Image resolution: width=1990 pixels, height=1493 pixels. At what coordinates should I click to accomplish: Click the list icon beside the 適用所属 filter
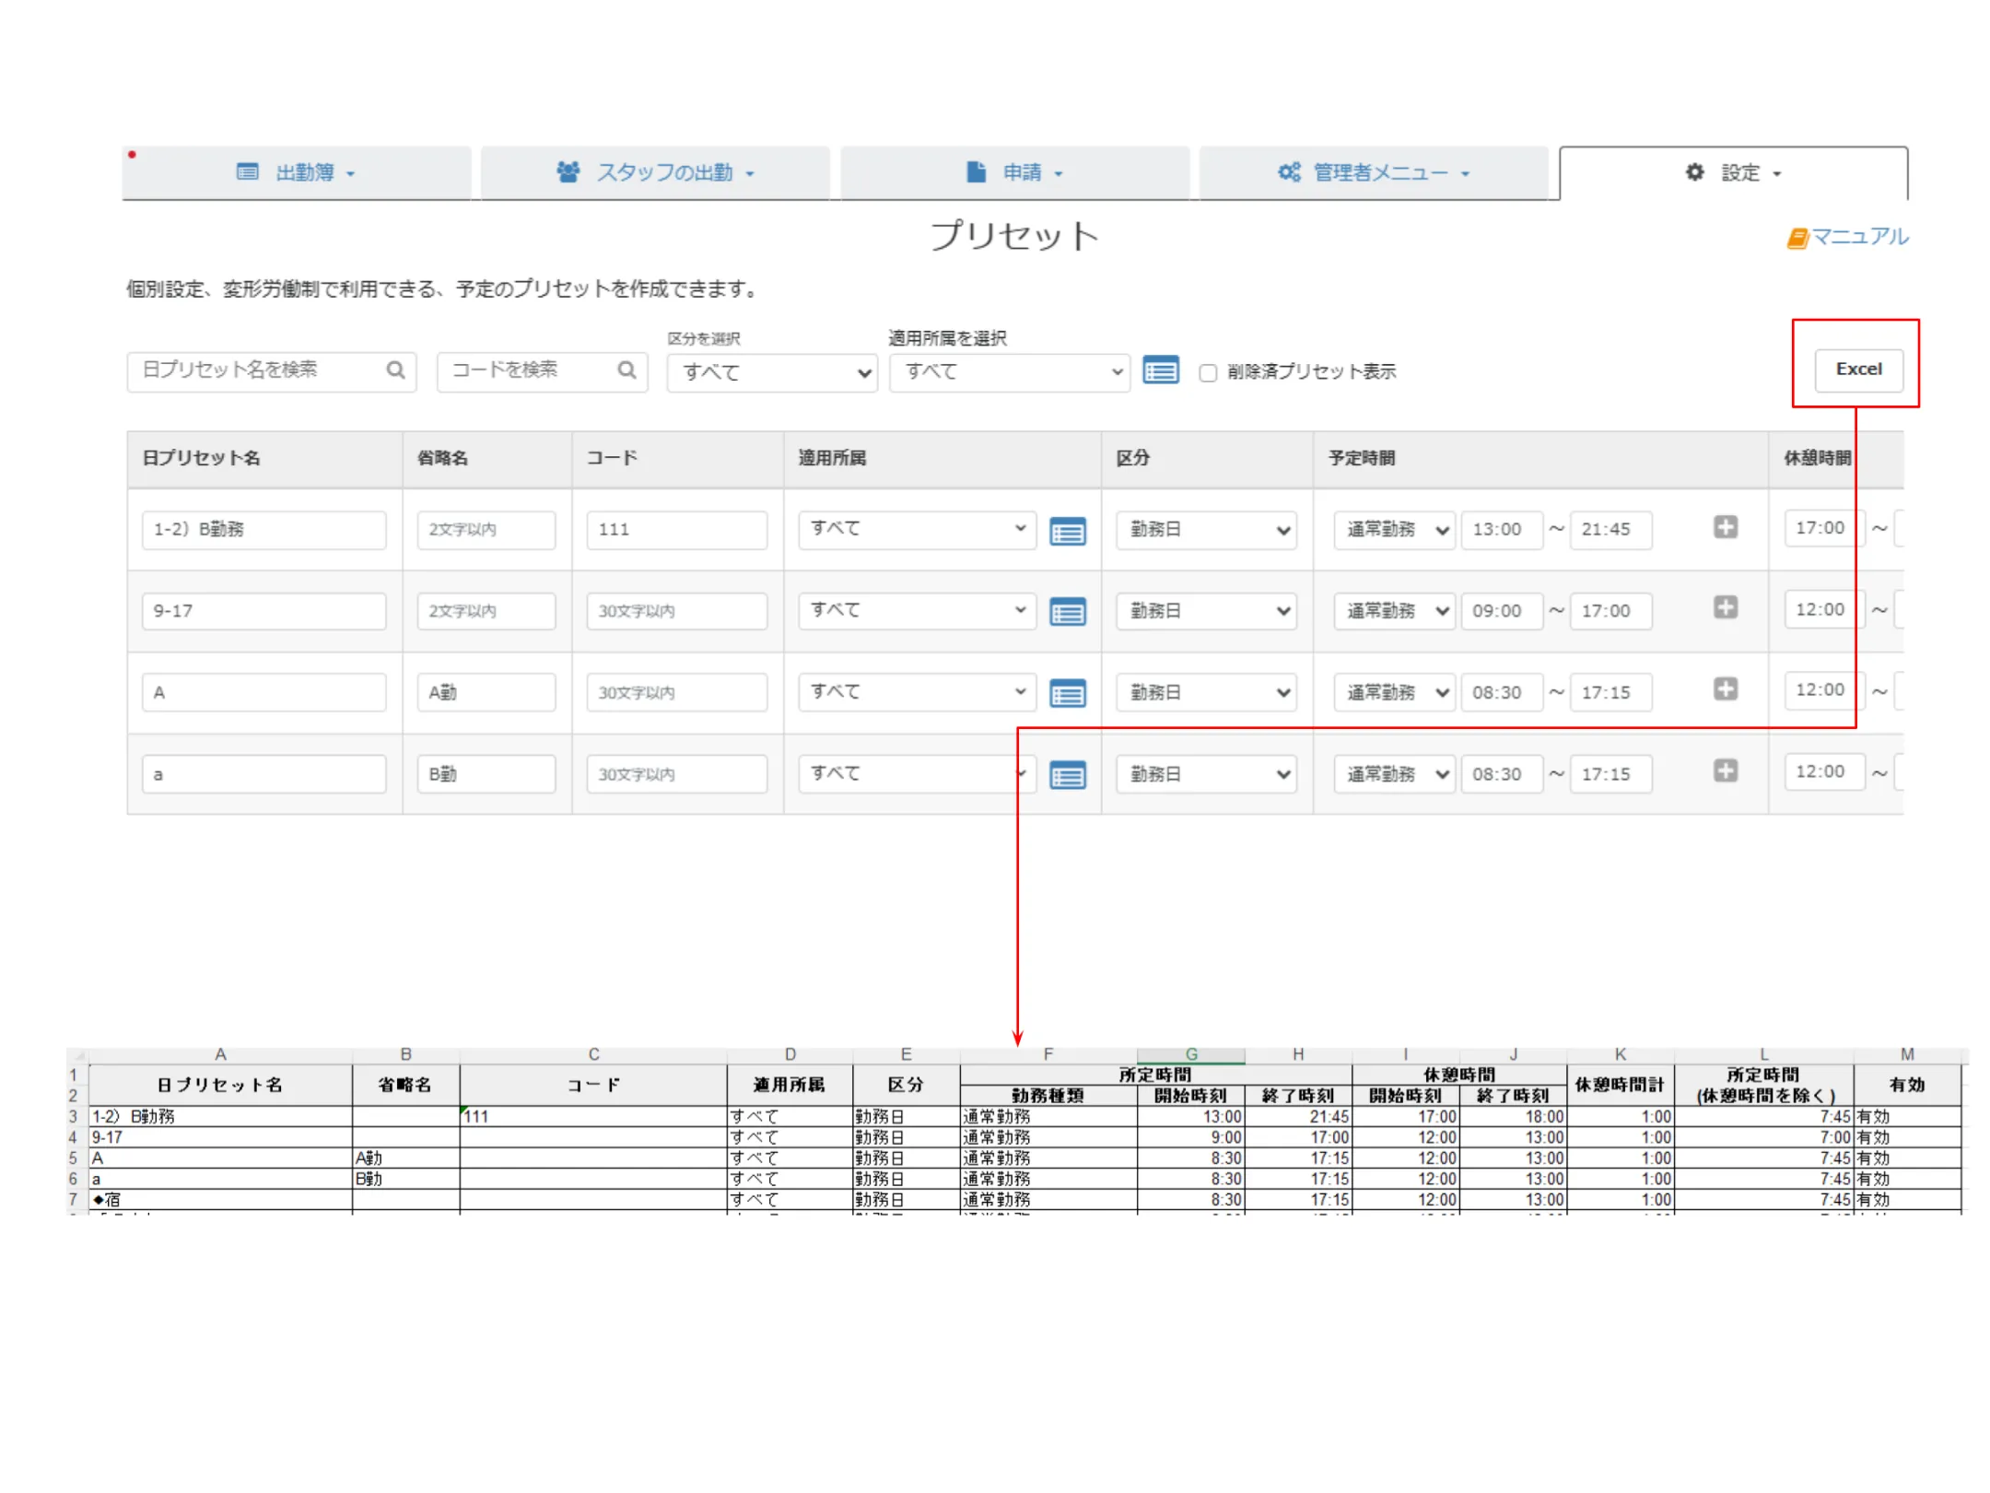1160,370
